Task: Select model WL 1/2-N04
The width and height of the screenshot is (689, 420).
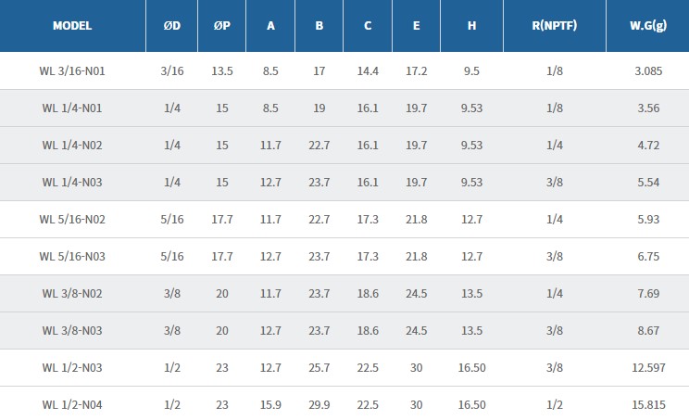Action: 72,404
